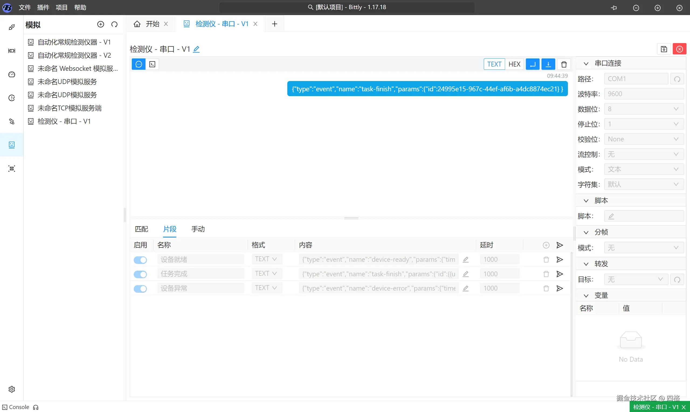
Task: Collapse the 串口连接 section
Action: 586,64
